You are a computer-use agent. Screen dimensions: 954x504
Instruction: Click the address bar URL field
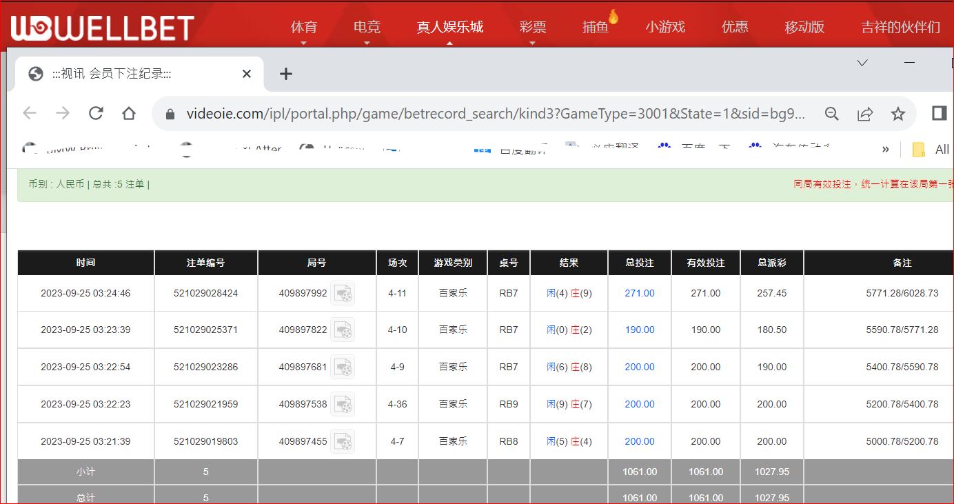[495, 114]
